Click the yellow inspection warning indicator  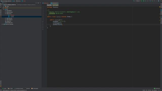pyautogui.click(x=160, y=7)
